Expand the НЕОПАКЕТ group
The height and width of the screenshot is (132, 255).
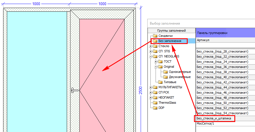coord(151,98)
